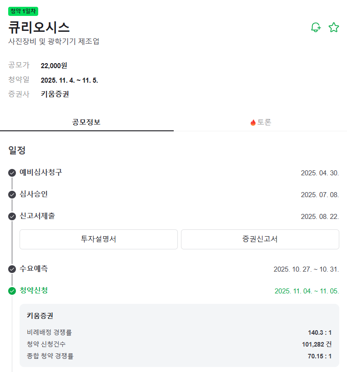
Task: Click the green 청약신청 checkmark icon
Action: [x=12, y=291]
